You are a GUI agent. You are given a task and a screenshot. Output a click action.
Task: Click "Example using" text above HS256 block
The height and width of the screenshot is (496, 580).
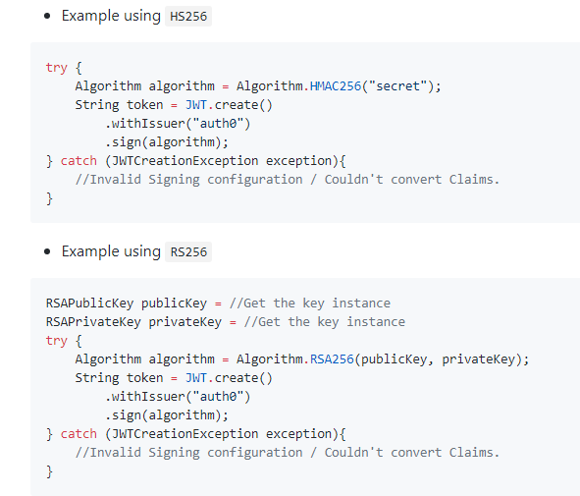pos(111,16)
